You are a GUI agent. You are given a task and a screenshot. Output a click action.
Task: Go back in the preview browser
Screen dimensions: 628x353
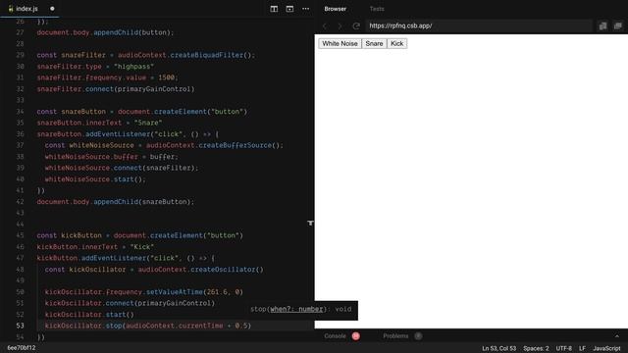(x=325, y=26)
